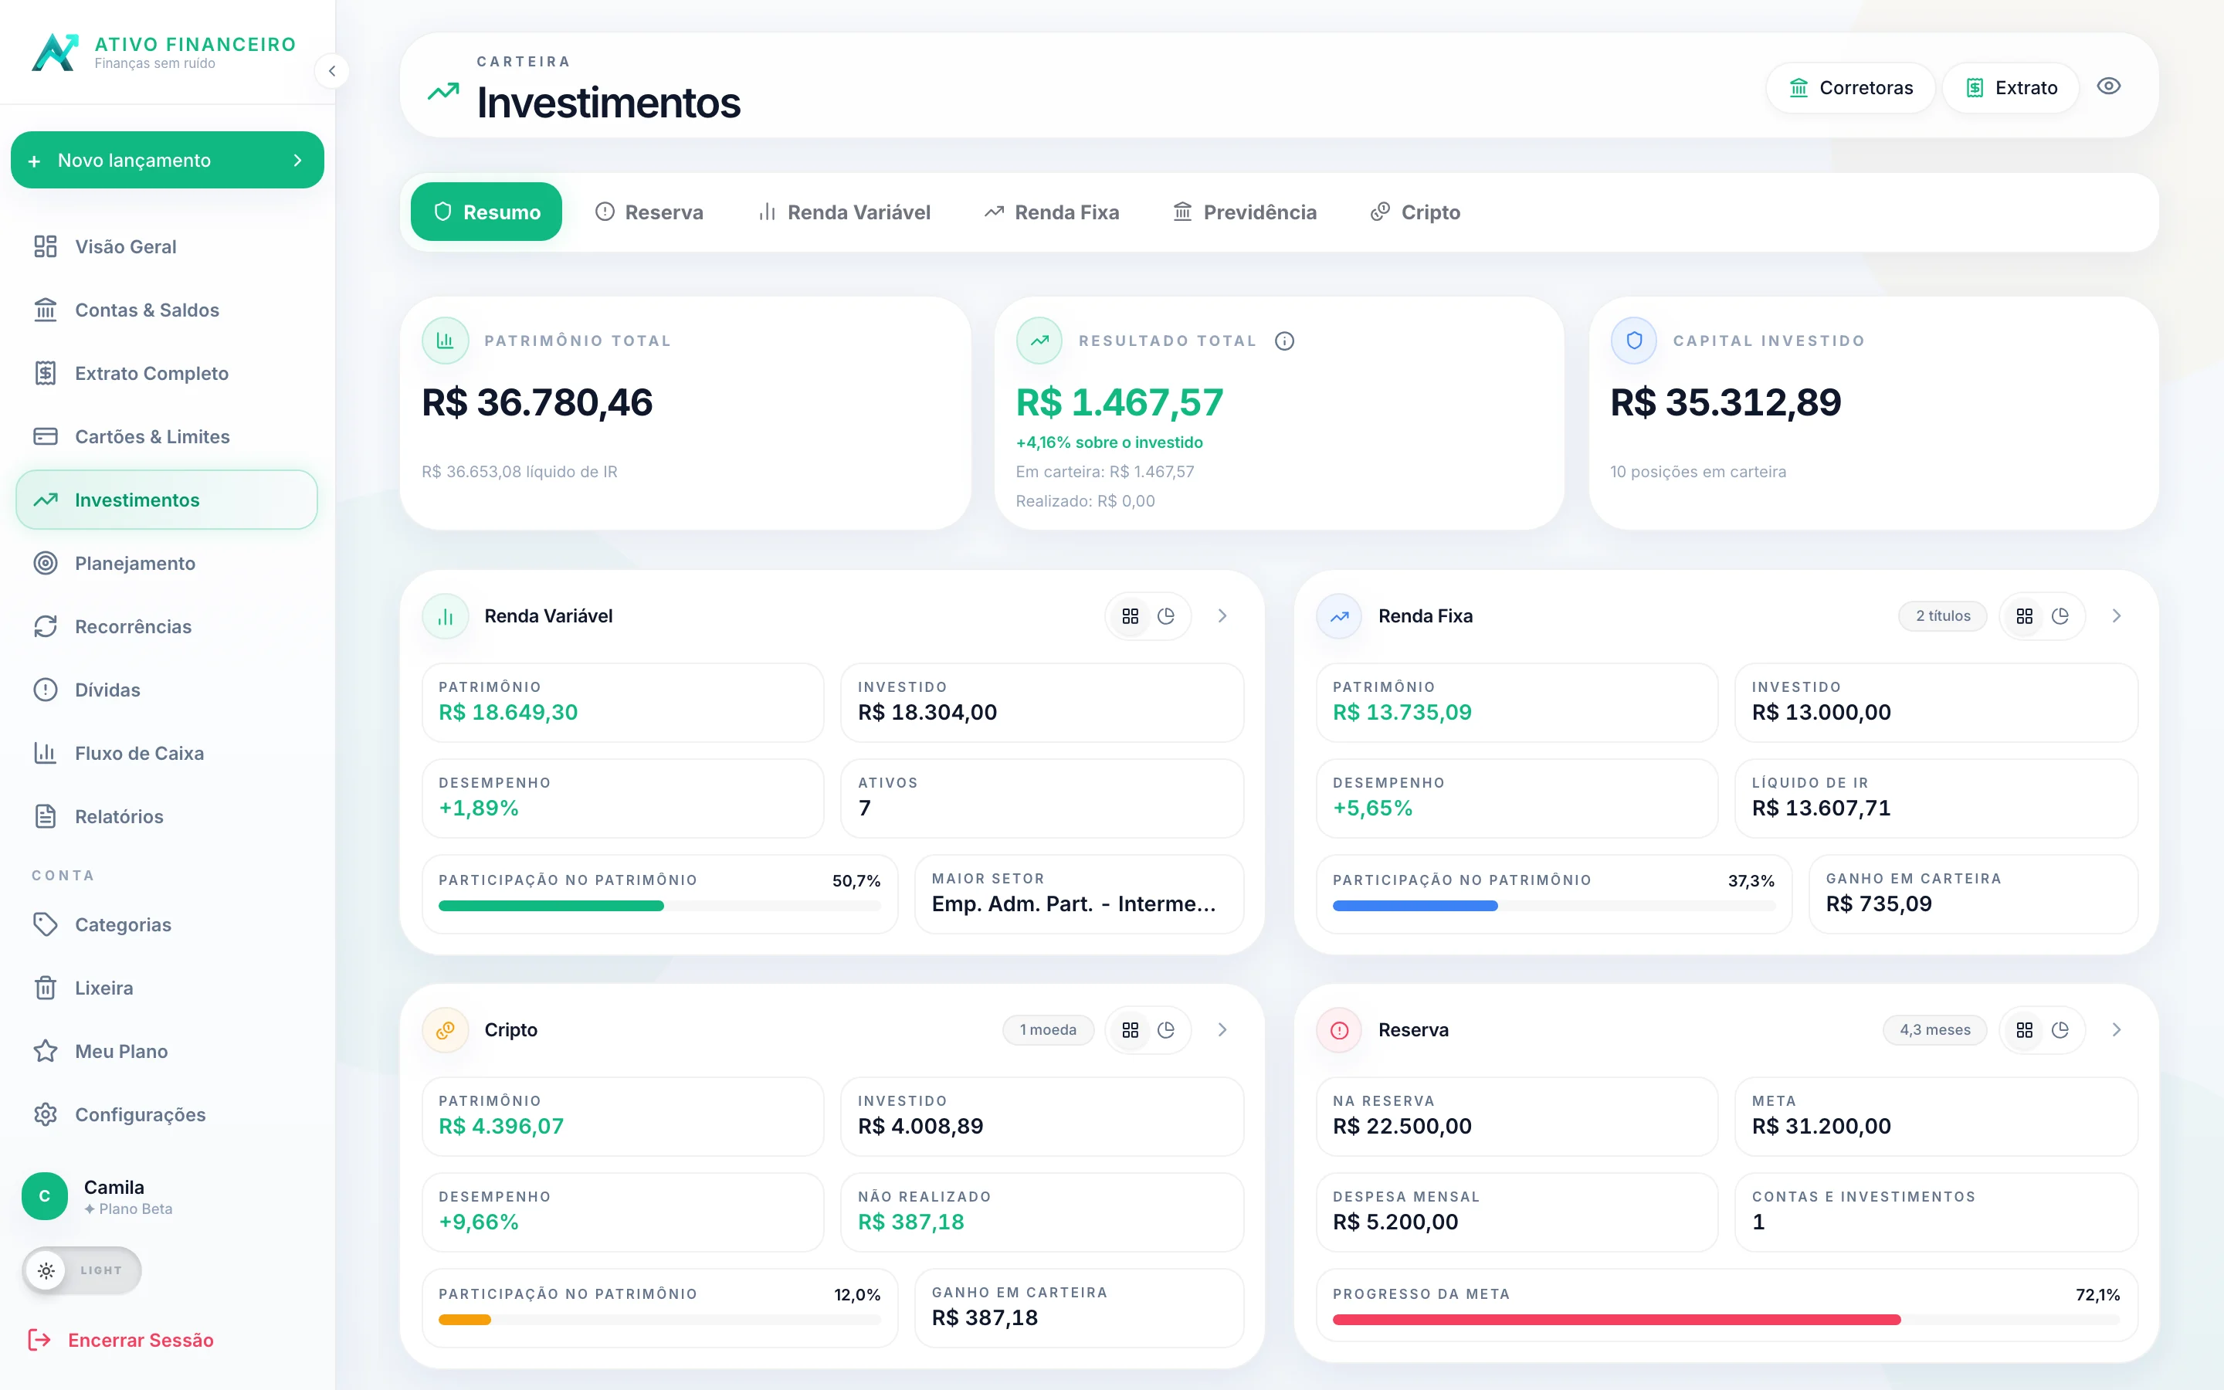
Task: Click the Capital Investido shield icon
Action: coord(1633,340)
